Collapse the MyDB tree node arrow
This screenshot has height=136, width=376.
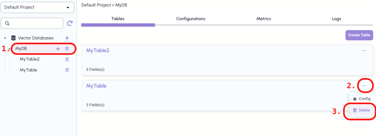point(10,49)
